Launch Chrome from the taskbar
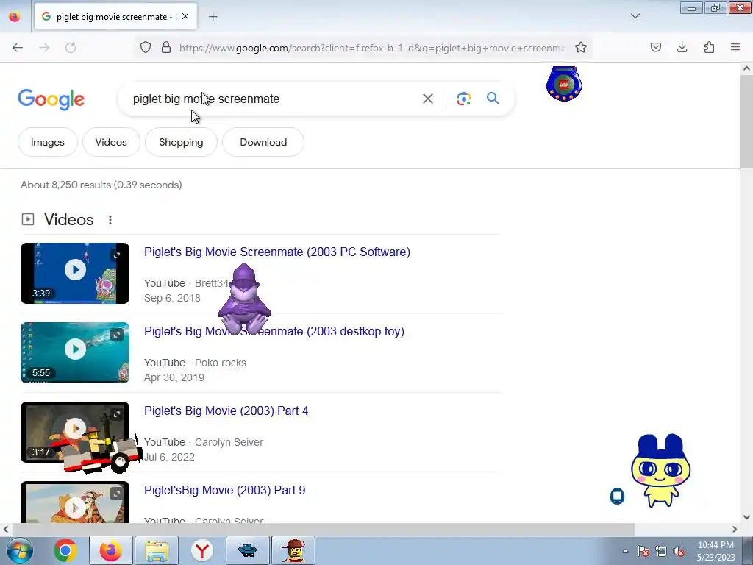The height and width of the screenshot is (565, 753). [65, 550]
